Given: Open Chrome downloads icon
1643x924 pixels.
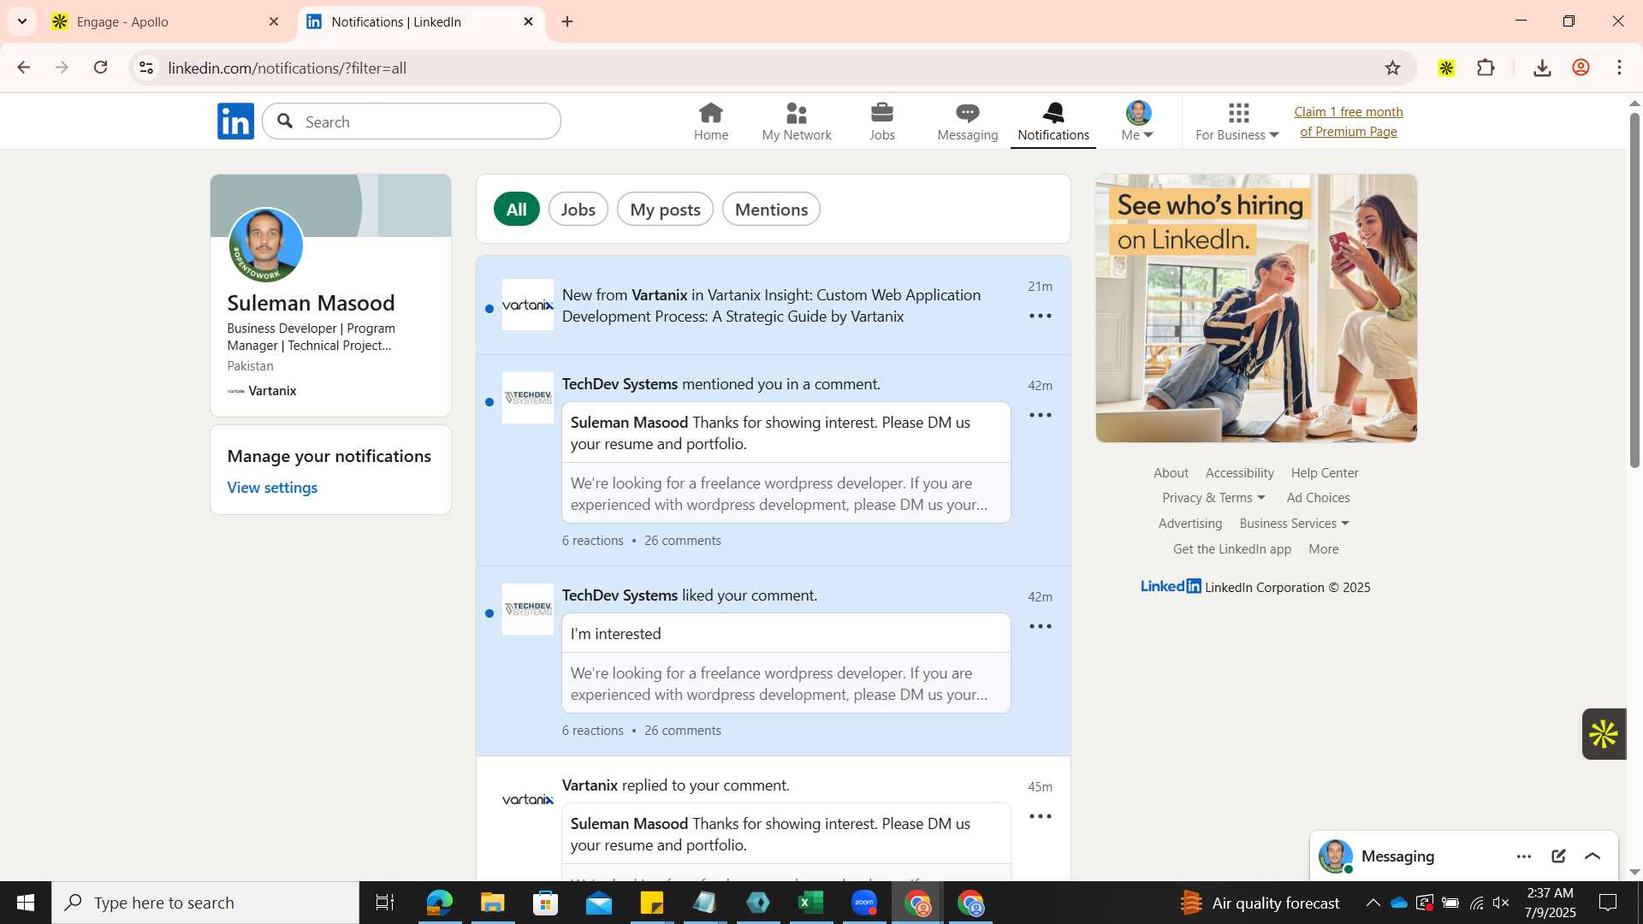Looking at the screenshot, I should pos(1542,68).
